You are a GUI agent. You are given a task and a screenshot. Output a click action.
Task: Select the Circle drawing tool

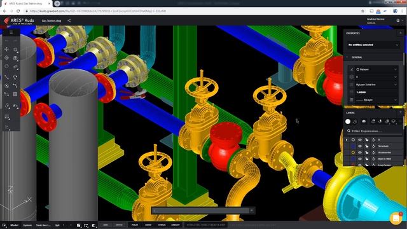tap(7, 86)
